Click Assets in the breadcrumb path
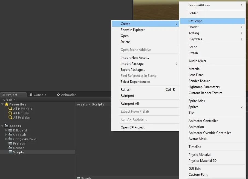The image size is (248, 179). [82, 104]
